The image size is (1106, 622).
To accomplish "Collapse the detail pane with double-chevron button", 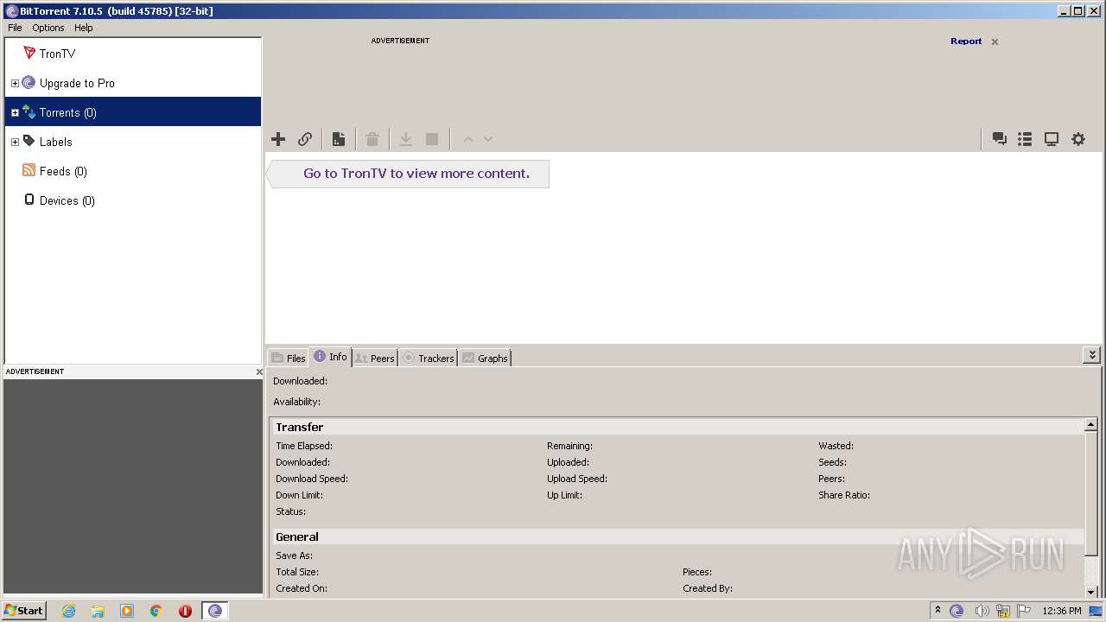I will coord(1092,355).
